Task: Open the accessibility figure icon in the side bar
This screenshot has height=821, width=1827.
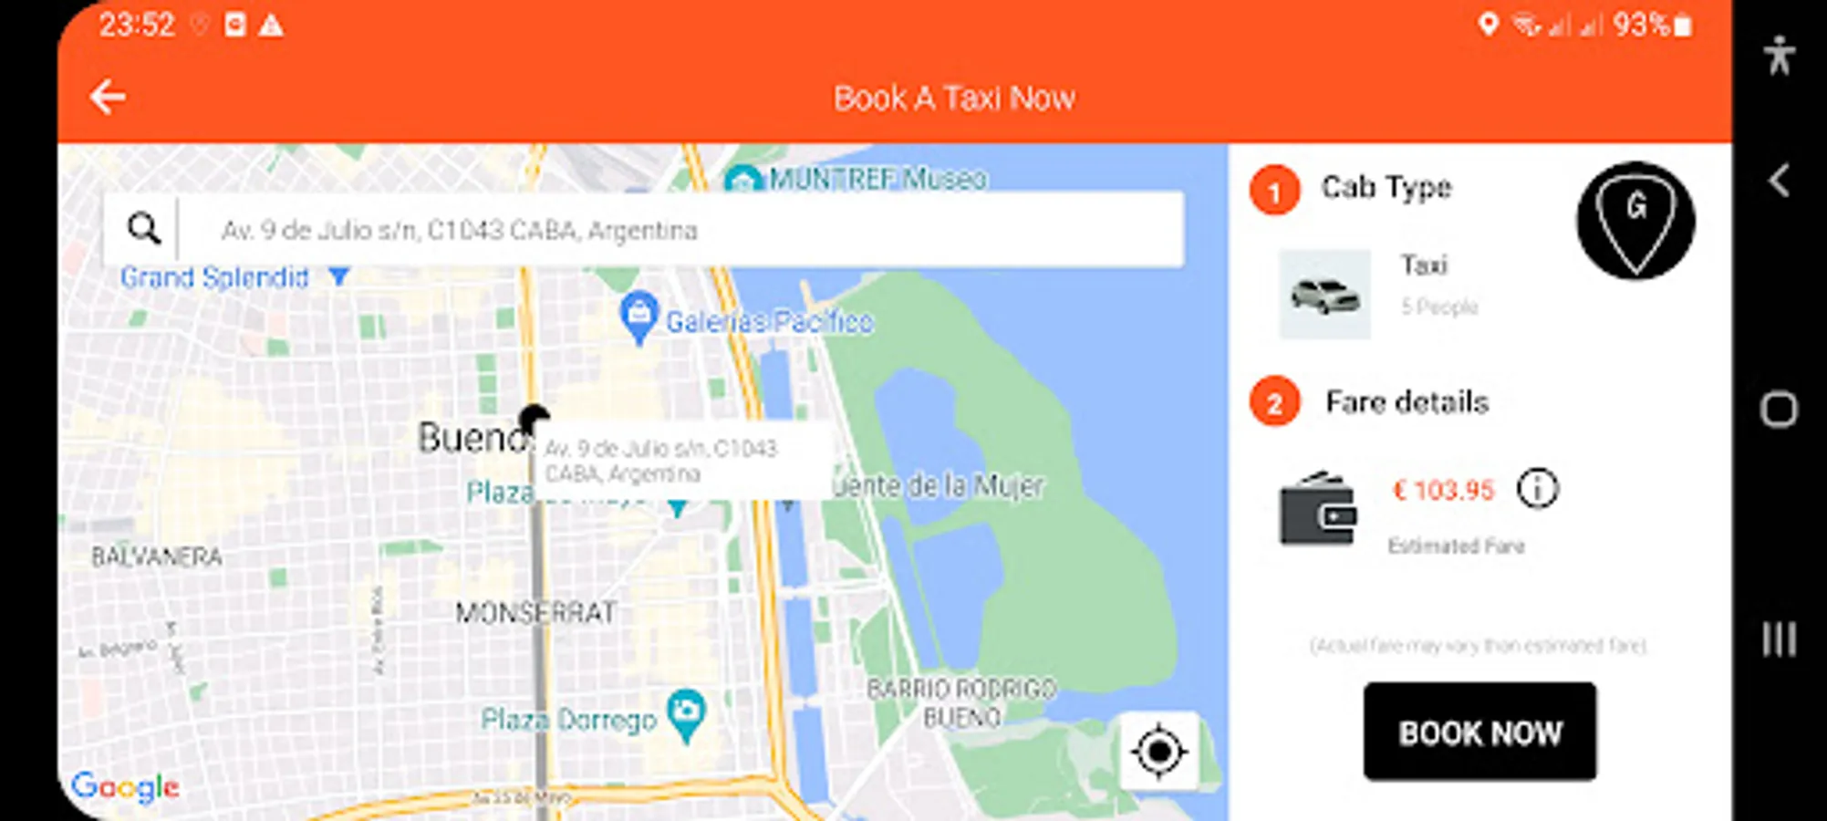Action: tap(1779, 55)
